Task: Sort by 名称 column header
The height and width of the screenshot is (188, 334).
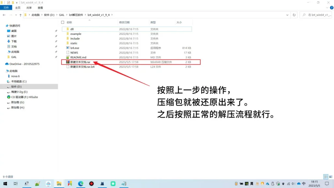Action: [69, 23]
